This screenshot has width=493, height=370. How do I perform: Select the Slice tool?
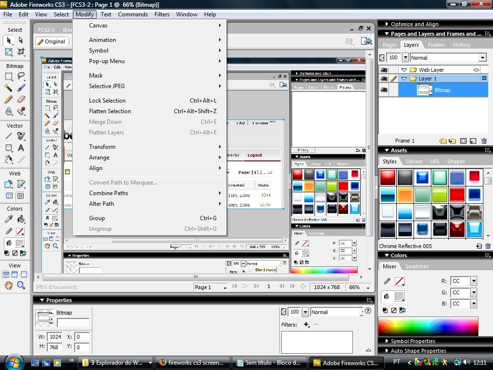[21, 184]
